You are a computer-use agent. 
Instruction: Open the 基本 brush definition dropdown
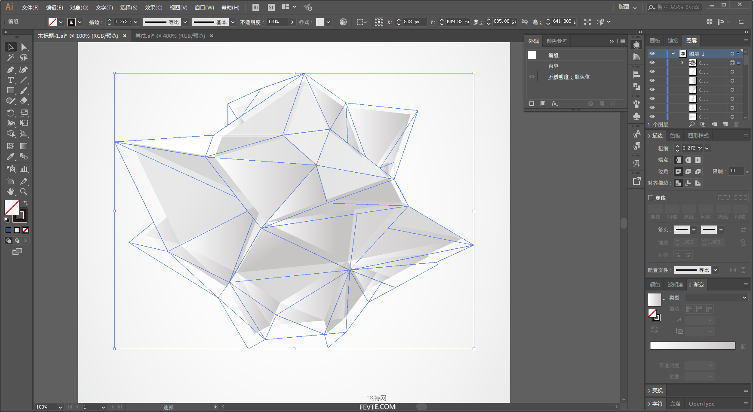coord(233,22)
